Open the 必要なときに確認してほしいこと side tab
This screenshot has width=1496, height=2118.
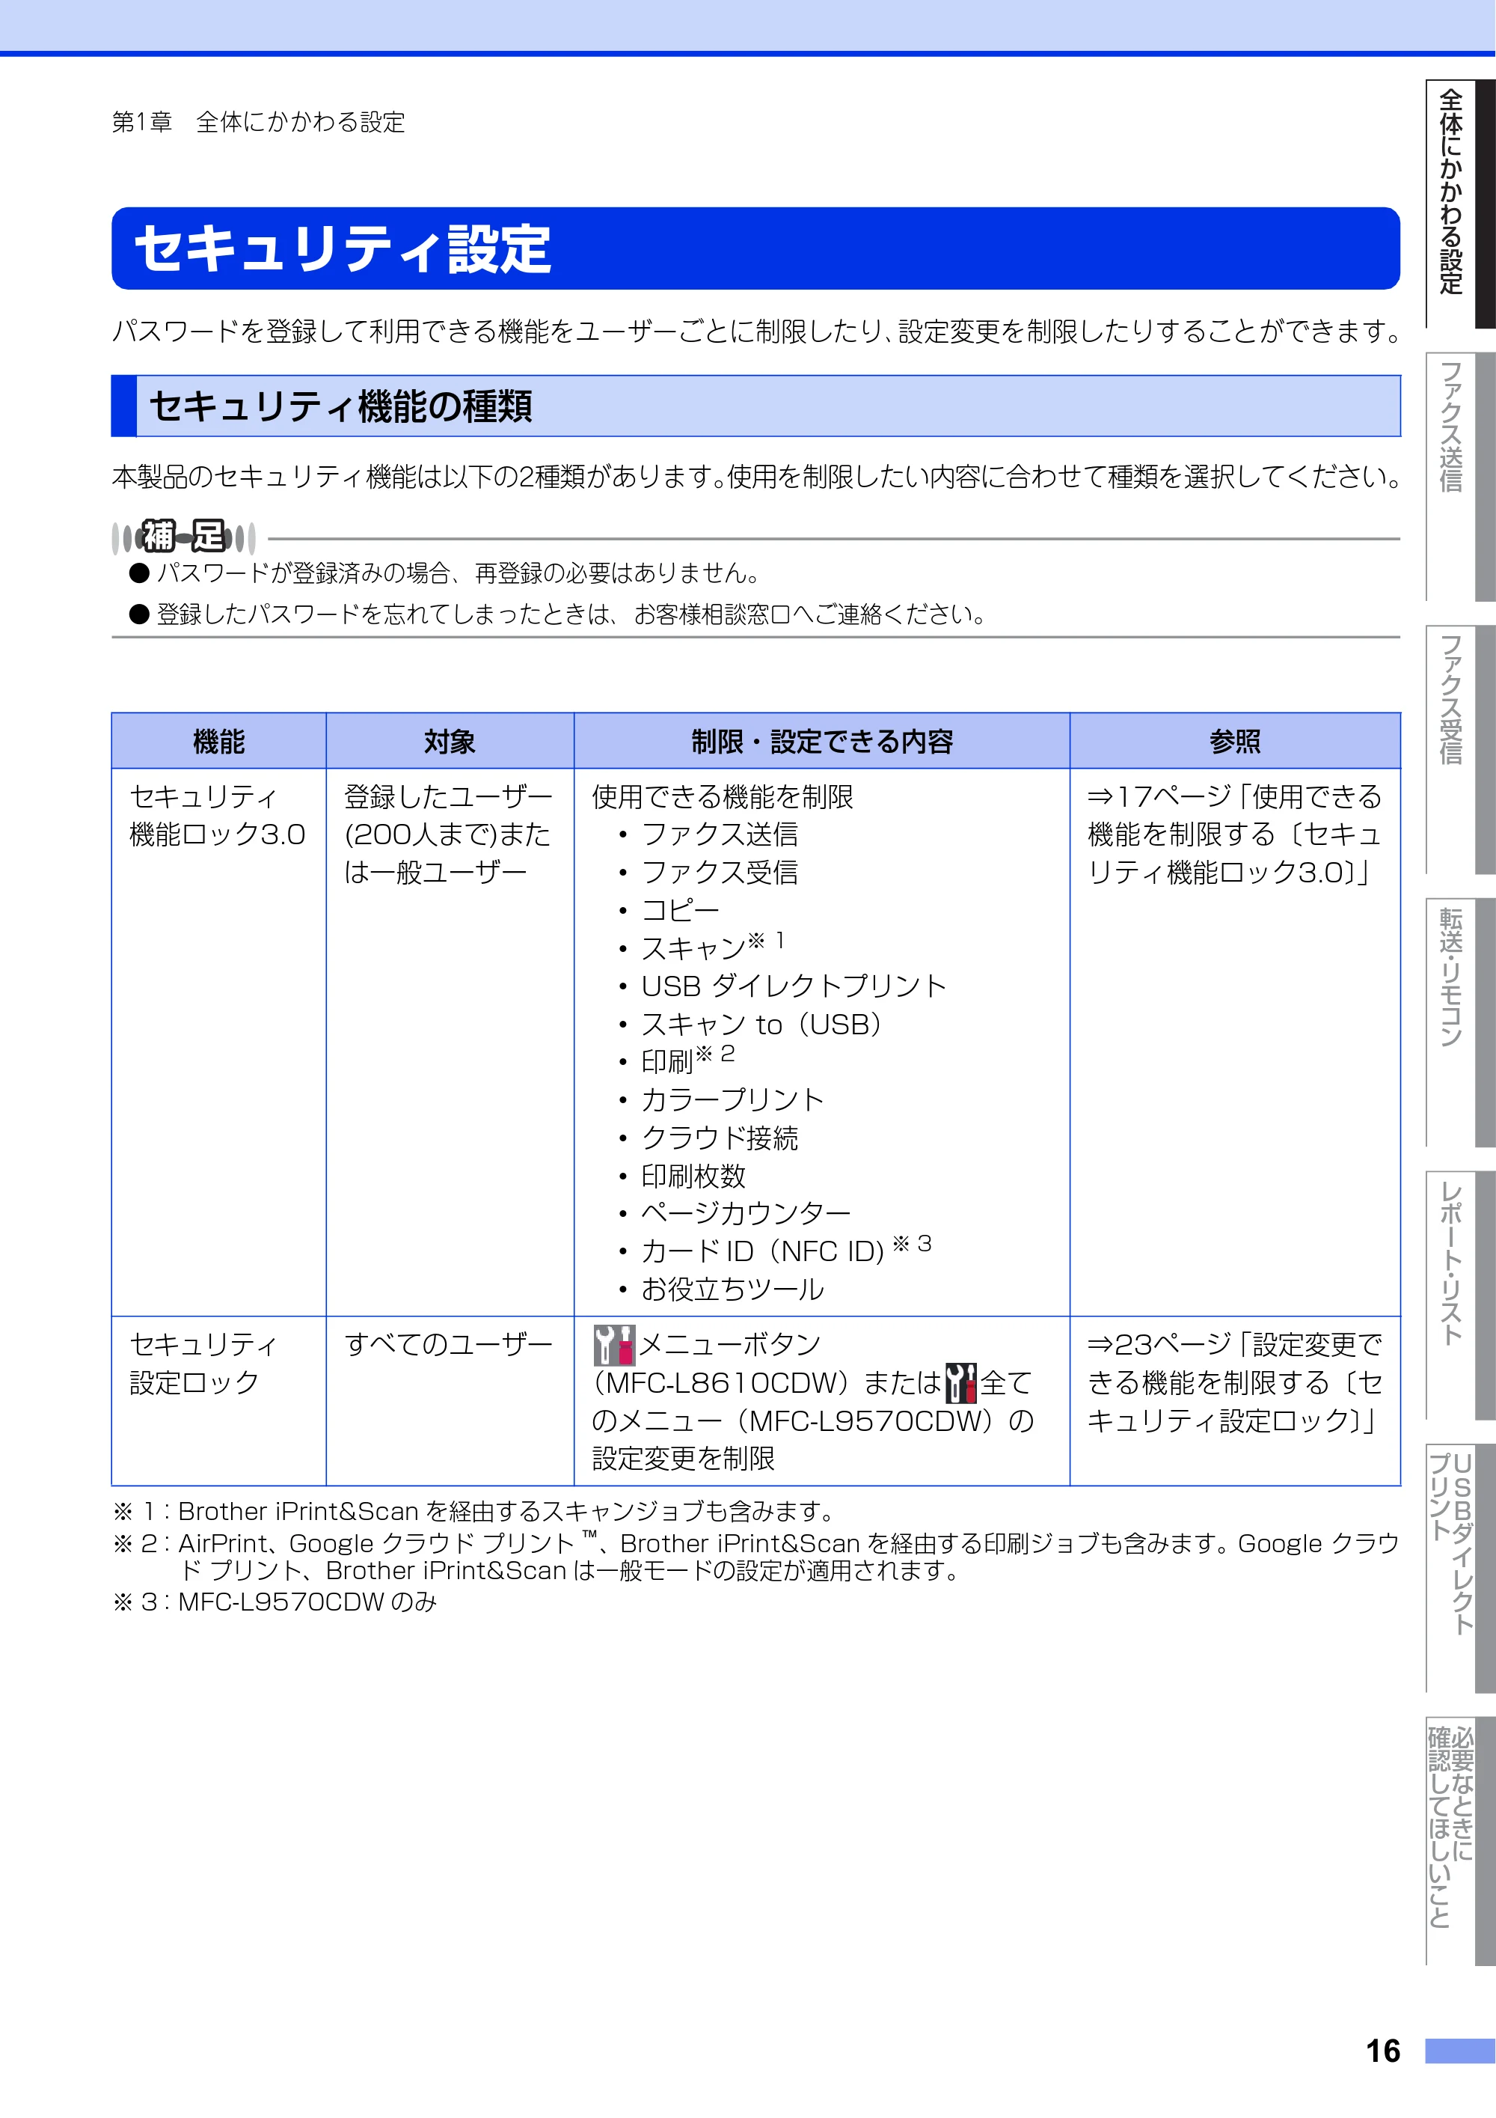pos(1460,1840)
